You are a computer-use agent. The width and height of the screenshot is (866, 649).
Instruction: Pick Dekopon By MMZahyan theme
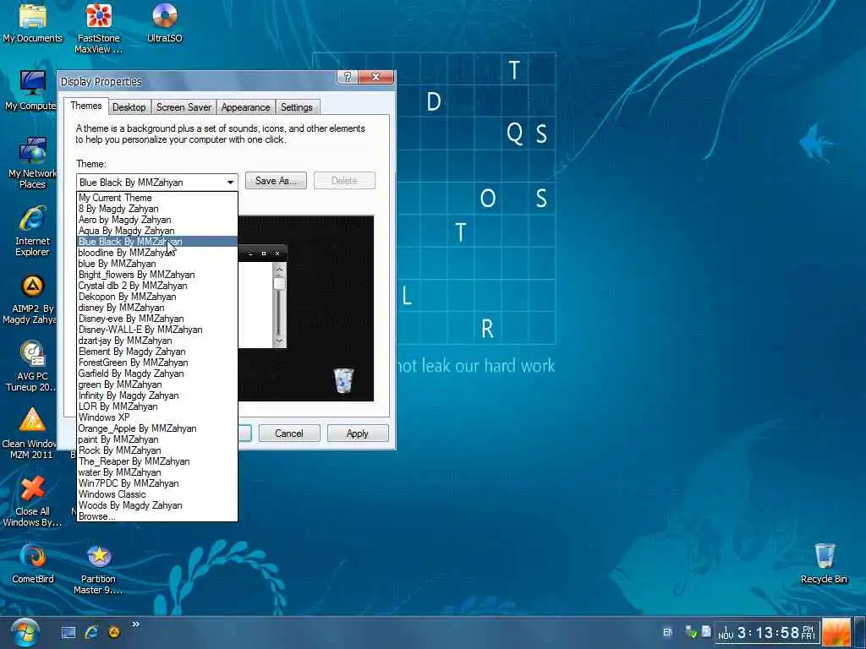(x=156, y=297)
